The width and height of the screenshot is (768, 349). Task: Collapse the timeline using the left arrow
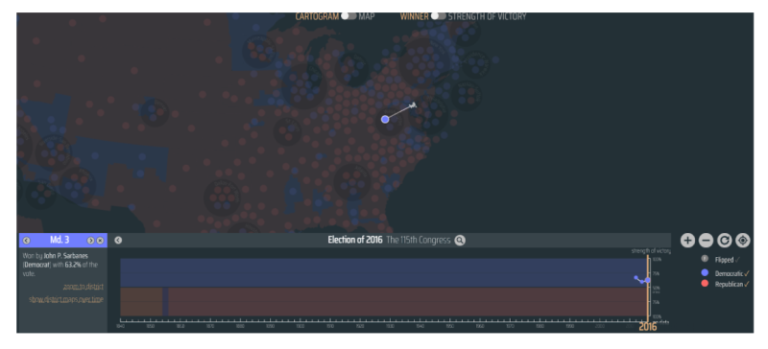click(118, 241)
